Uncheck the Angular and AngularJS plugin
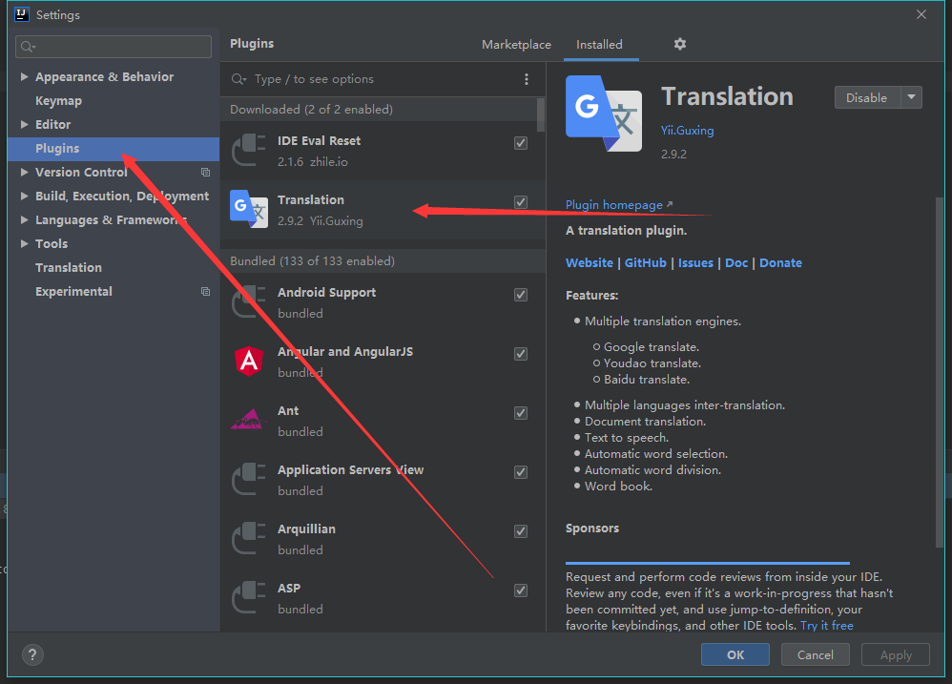The image size is (952, 684). pos(521,354)
